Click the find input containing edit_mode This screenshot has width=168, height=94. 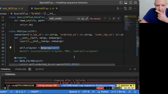point(63,19)
